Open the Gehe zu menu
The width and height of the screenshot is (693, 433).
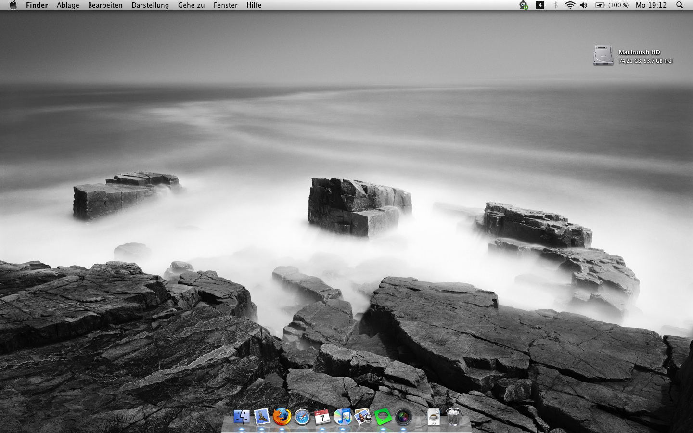(x=191, y=5)
